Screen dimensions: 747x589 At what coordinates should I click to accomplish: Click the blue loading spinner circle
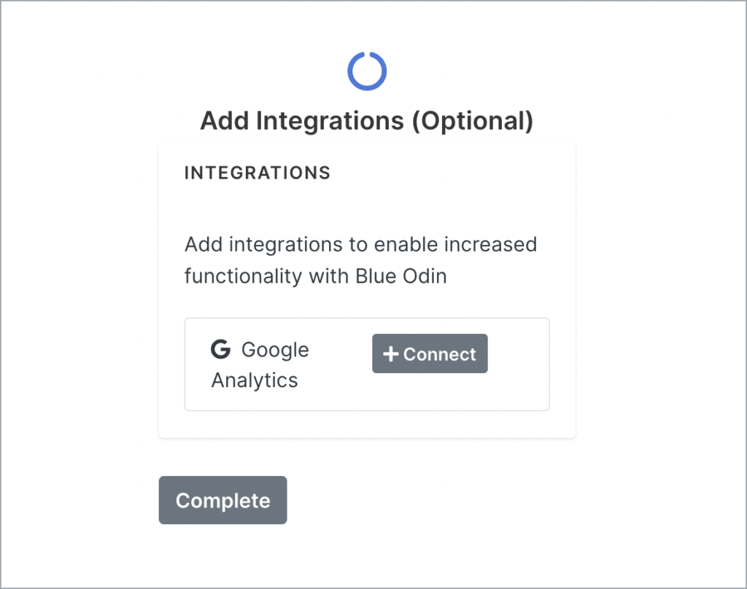(x=368, y=71)
